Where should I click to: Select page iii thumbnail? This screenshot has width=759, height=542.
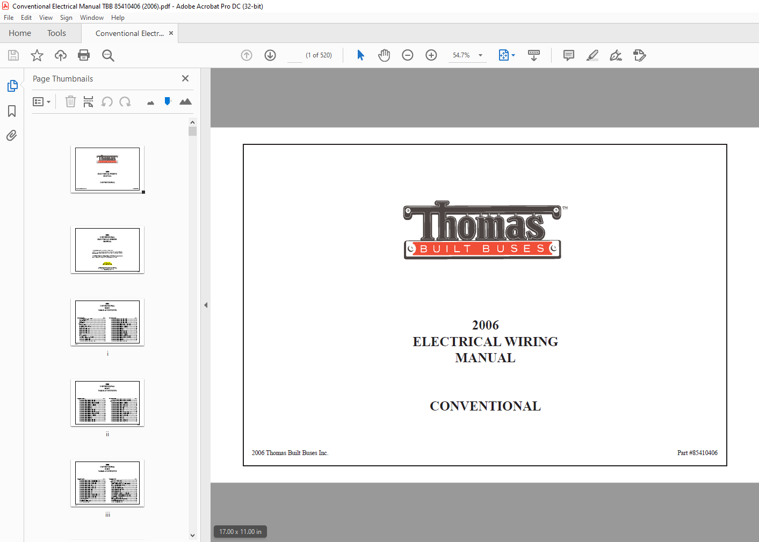click(107, 483)
